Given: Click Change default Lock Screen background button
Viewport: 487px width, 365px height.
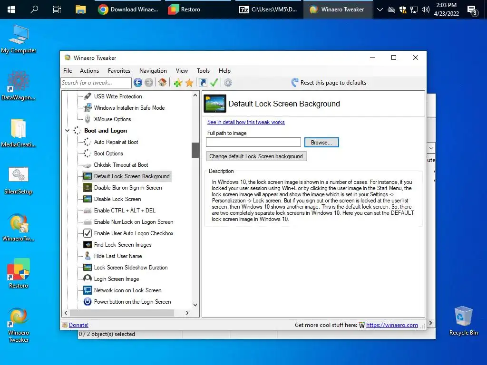Looking at the screenshot, I should tap(256, 156).
